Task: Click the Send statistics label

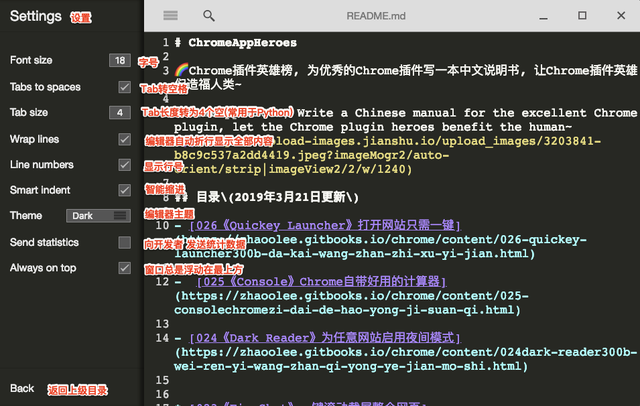Action: [44, 243]
